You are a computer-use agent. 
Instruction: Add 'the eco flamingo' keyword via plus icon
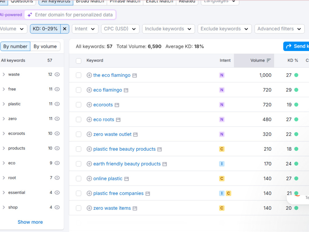tap(89, 75)
